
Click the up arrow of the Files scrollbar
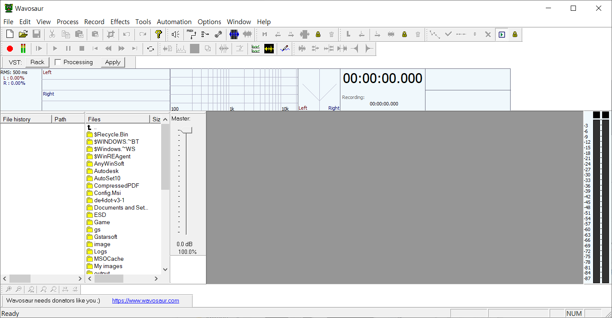pyautogui.click(x=165, y=120)
